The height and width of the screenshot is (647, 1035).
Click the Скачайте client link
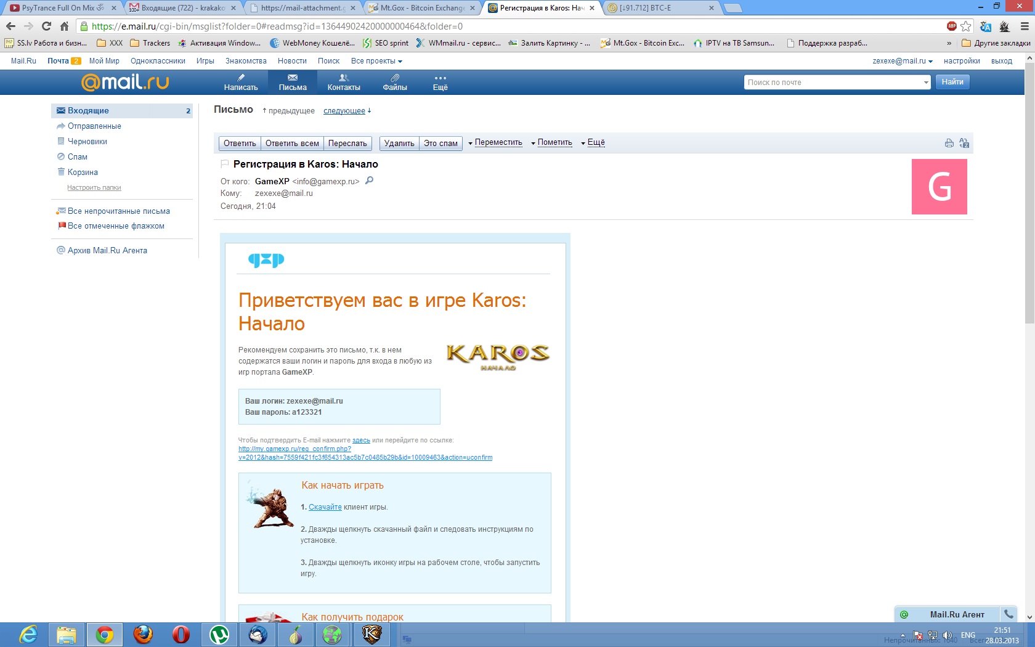point(325,507)
